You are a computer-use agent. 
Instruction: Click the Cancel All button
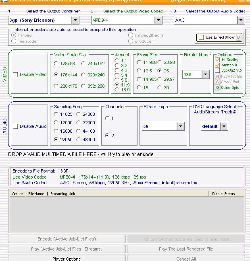pyautogui.click(x=186, y=258)
